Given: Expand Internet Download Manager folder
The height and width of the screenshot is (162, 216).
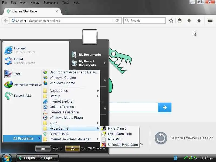Looking at the screenshot, I should click(71, 139).
